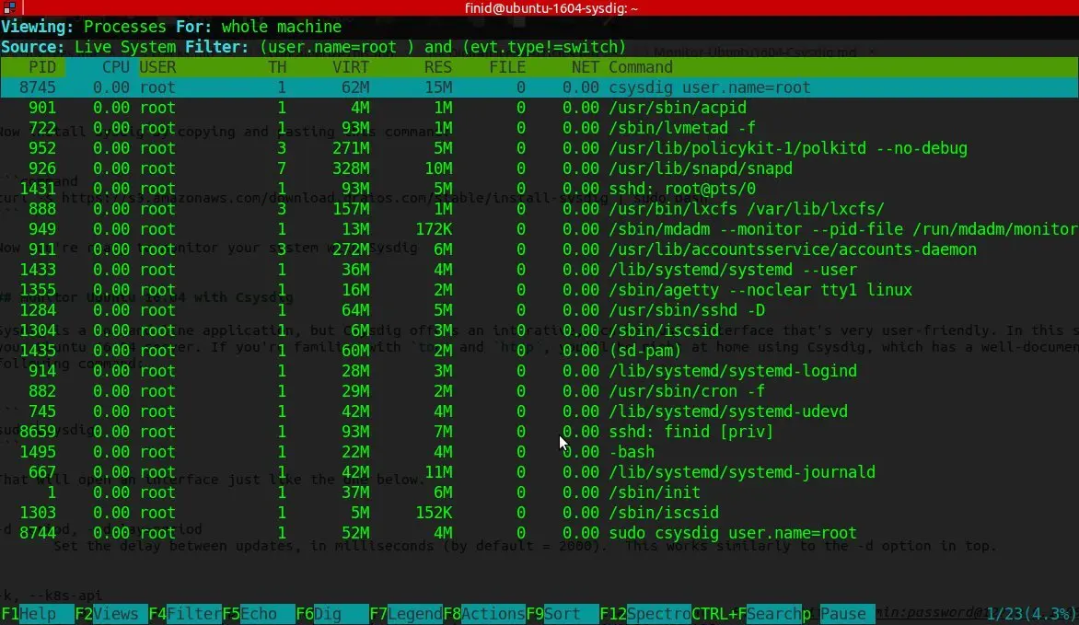Viewport: 1079px width, 625px height.
Task: Select the polkitd --no-debug process row
Action: click(x=539, y=148)
